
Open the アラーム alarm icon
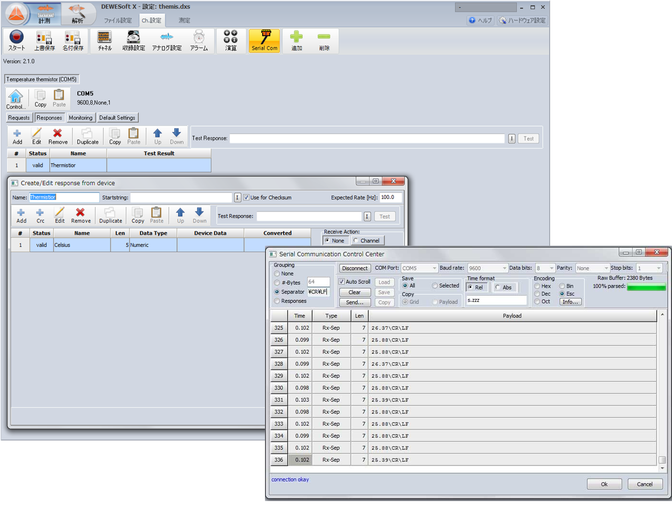199,40
